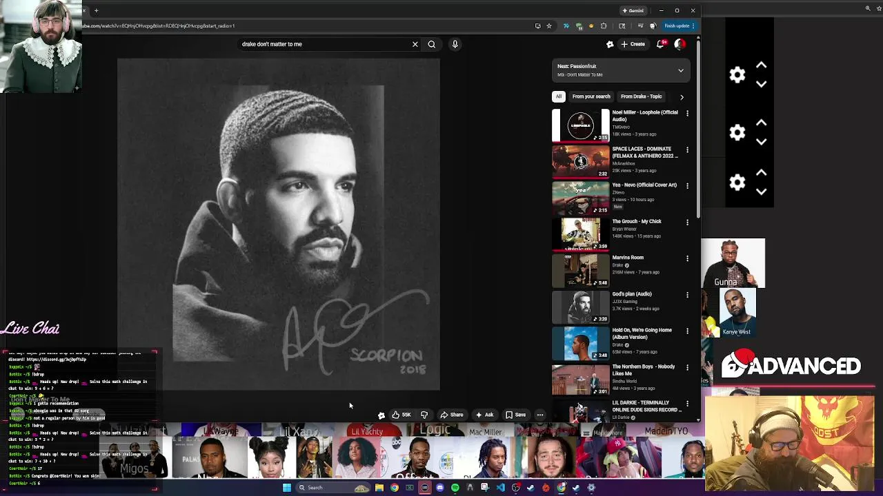Open menu for SPACE LACES - DOMINATE video
The width and height of the screenshot is (883, 496).
pyautogui.click(x=687, y=149)
